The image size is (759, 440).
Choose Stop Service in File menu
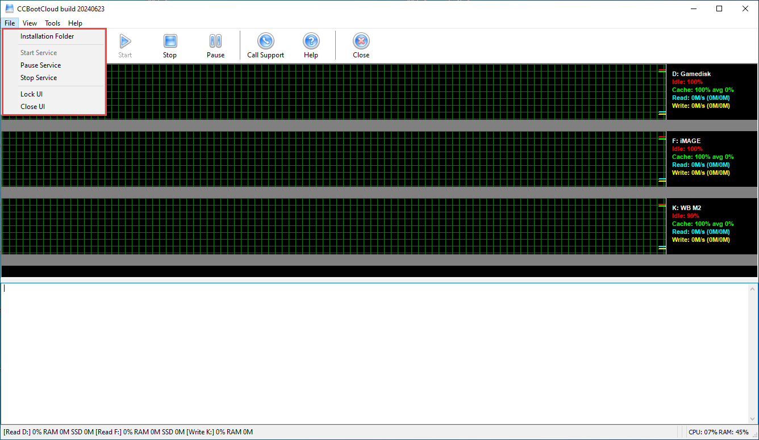39,78
